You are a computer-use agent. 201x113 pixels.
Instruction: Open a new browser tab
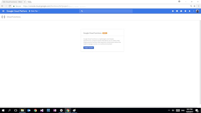tap(30, 2)
